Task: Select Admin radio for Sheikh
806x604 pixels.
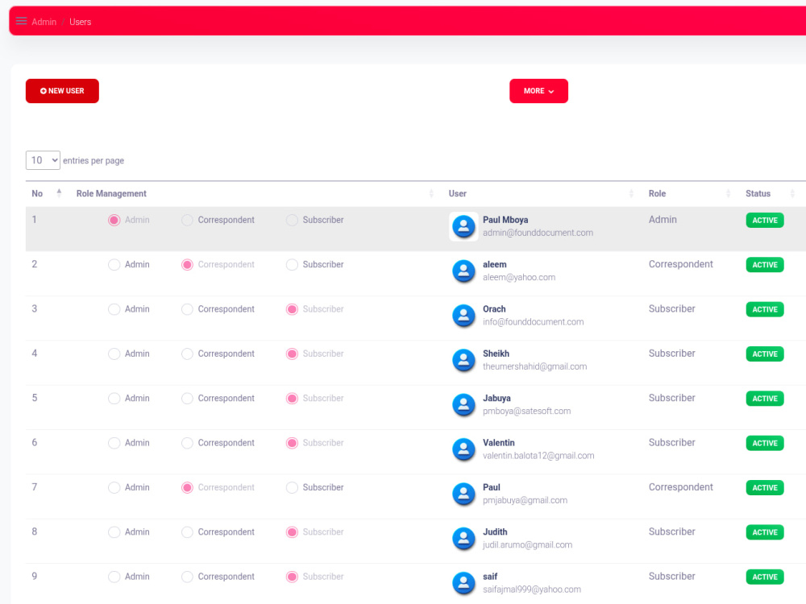Action: click(114, 354)
